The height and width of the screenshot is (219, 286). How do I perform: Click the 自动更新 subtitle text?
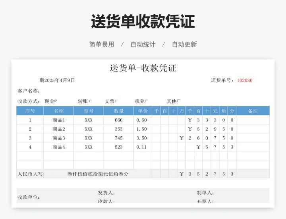(184, 45)
